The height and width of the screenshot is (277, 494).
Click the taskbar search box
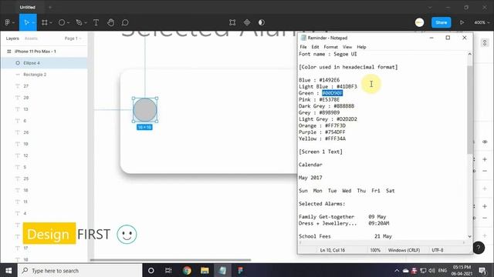[x=80, y=270]
